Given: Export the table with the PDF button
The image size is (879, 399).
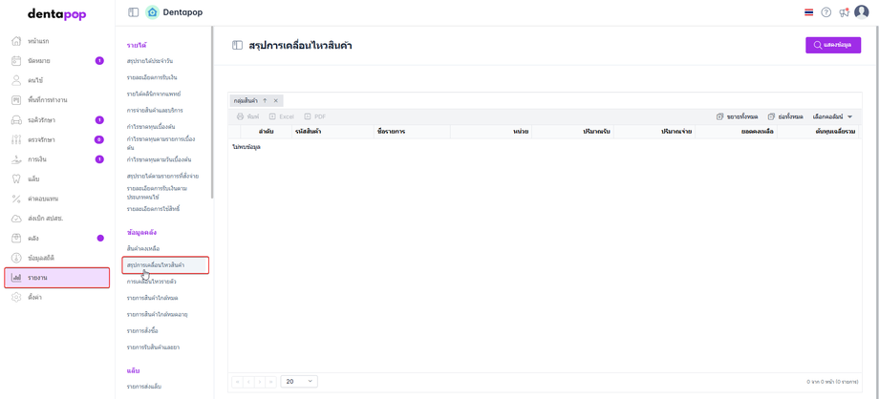Looking at the screenshot, I should coord(314,116).
